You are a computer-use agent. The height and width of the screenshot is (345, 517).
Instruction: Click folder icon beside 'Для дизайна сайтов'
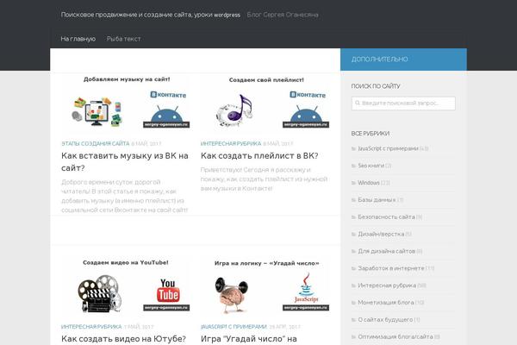point(354,252)
